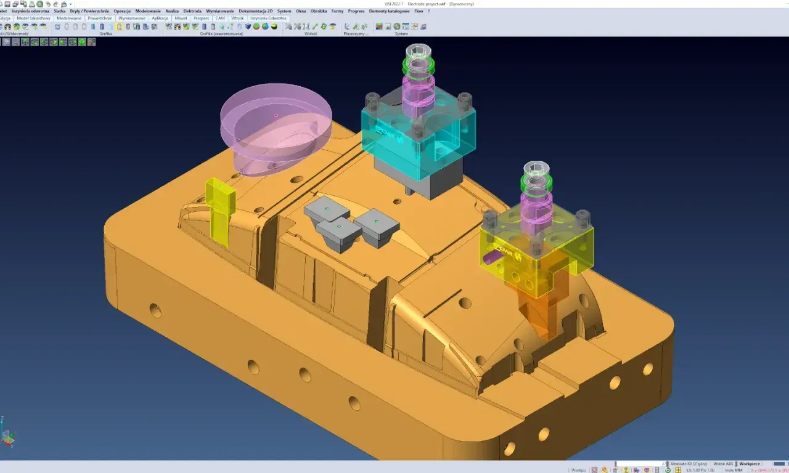Click the question mark help icon in status bar
The image size is (789, 473).
pos(626,470)
